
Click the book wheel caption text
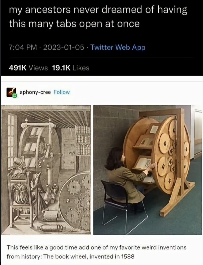click(97, 252)
